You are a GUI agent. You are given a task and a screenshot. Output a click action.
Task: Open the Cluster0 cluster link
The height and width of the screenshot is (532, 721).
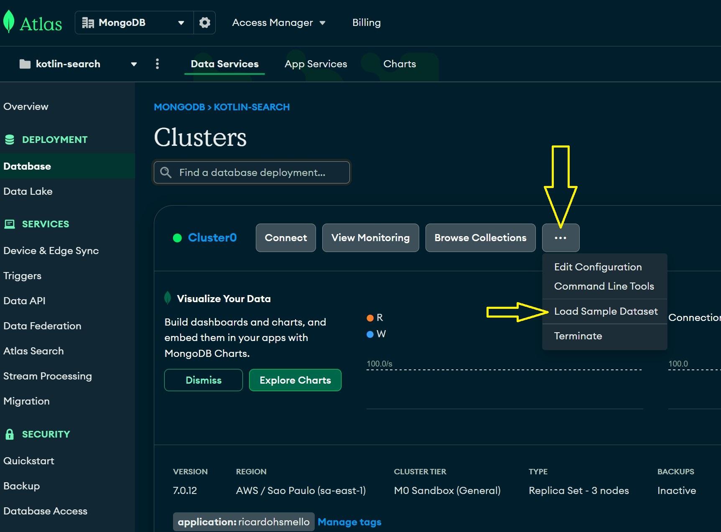[212, 238]
